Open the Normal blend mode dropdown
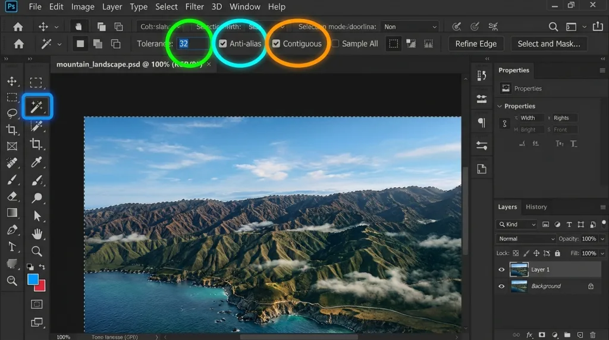Viewport: 609px width, 340px height. 526,239
